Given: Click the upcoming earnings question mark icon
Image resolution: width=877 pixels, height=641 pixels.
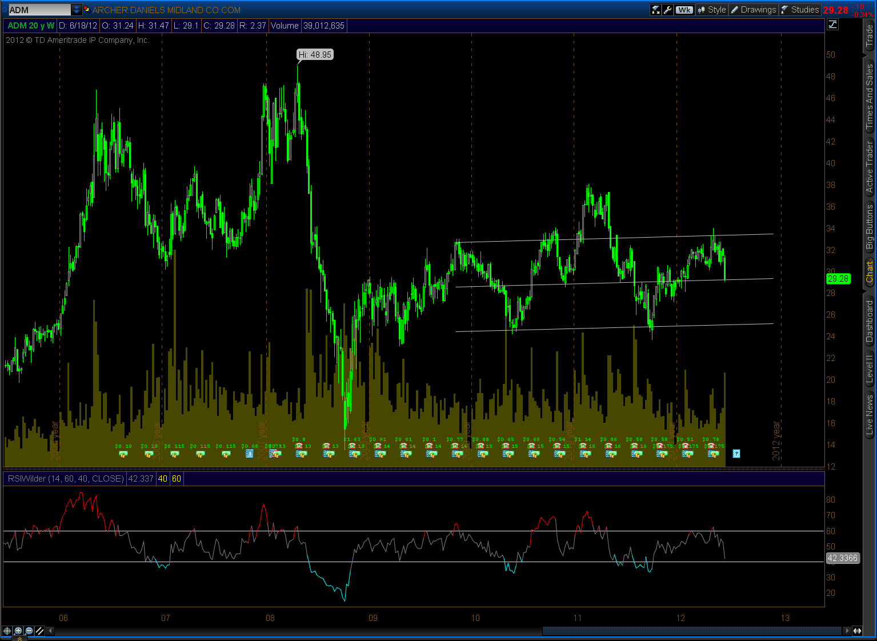Looking at the screenshot, I should pos(736,454).
